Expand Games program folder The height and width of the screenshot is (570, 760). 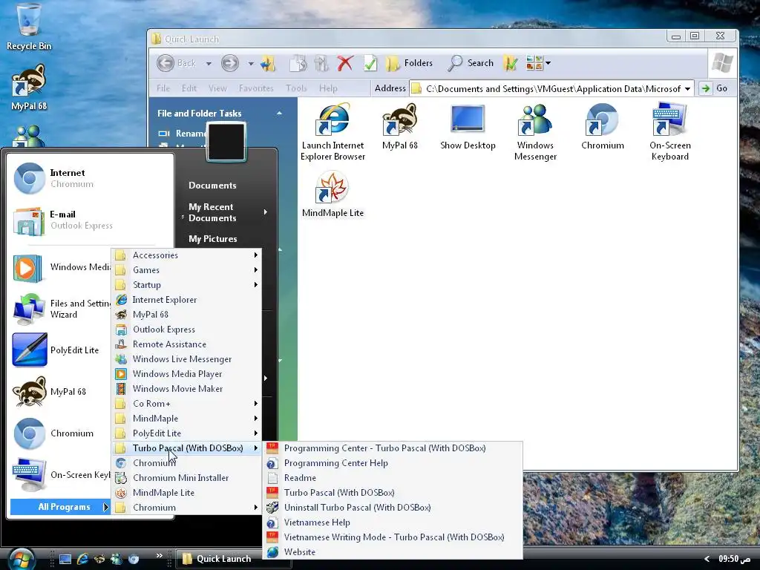click(x=187, y=270)
